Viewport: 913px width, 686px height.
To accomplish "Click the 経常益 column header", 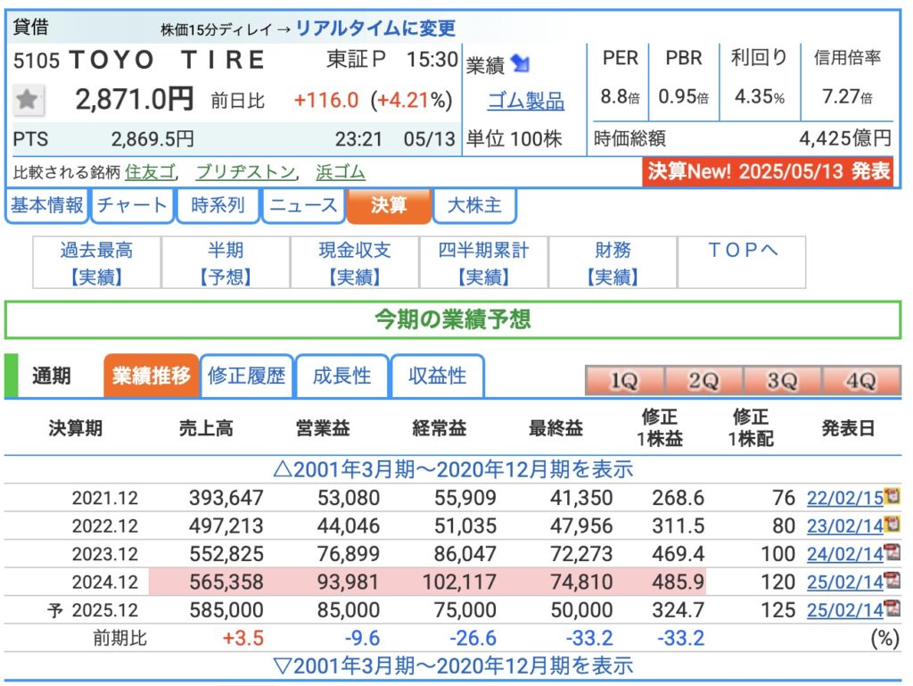I will (439, 428).
